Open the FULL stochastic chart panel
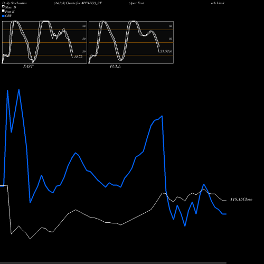Screen dimensions: 264x264 131,42
